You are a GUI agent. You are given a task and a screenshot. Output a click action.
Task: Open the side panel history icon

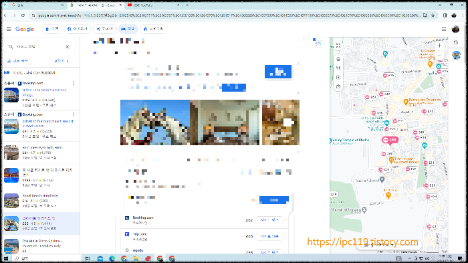pos(456,42)
